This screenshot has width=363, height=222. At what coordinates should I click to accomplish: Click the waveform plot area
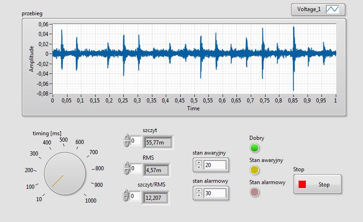point(194,59)
